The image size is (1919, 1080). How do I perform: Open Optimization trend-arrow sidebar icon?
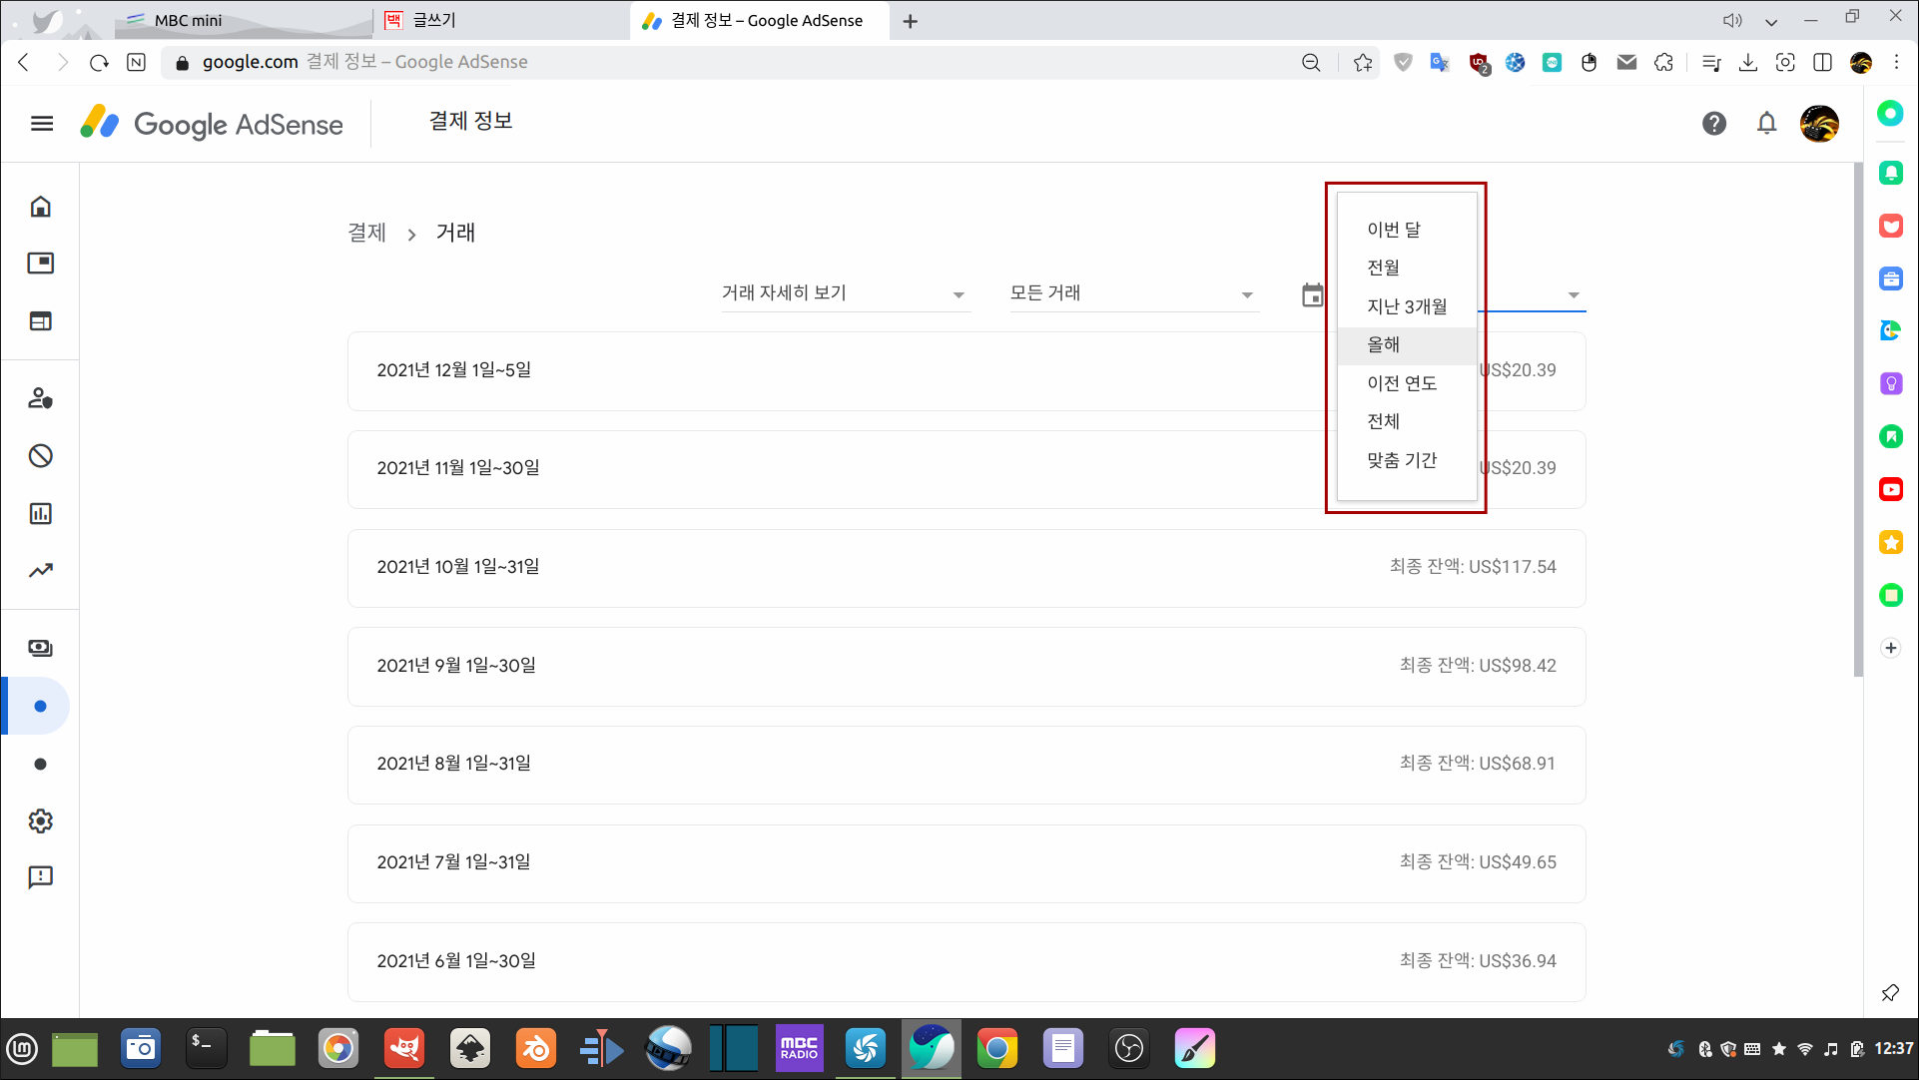point(40,570)
